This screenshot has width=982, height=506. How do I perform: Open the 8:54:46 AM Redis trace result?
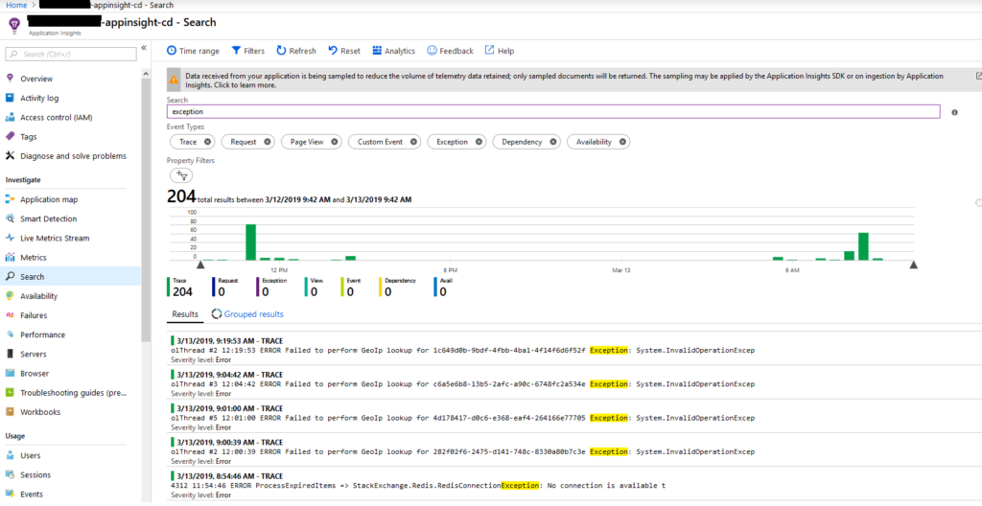pos(574,485)
